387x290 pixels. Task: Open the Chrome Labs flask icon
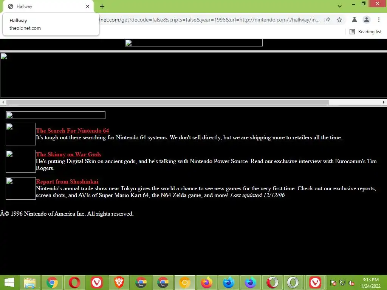click(354, 20)
